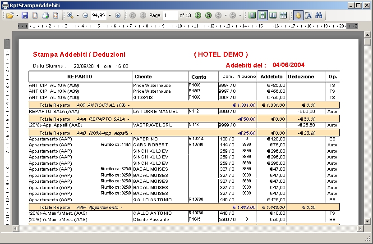Jump to the last page
The height and width of the screenshot is (244, 373).
coord(208,15)
